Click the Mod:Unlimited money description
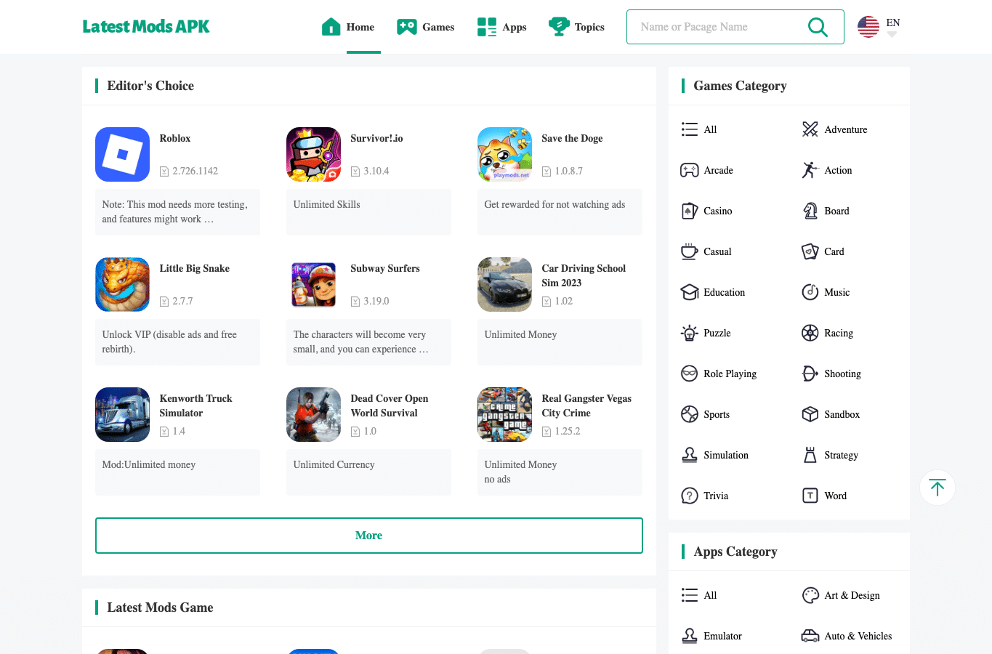 pos(148,464)
